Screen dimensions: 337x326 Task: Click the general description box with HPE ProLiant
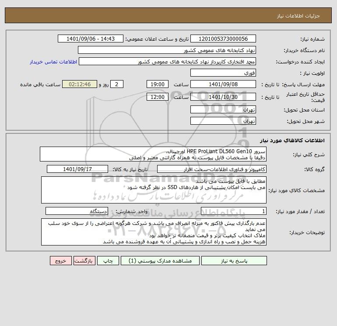153,154
